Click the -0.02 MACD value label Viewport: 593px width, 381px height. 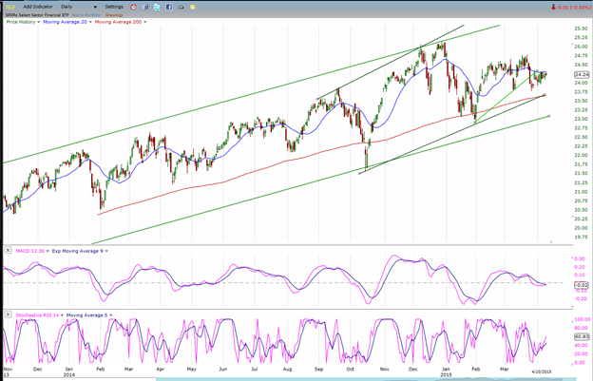[582, 285]
